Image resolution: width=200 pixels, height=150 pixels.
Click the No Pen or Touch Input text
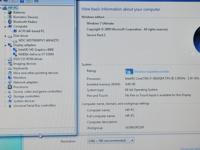(158, 95)
